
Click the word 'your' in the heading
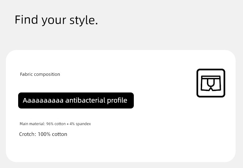[54, 20]
